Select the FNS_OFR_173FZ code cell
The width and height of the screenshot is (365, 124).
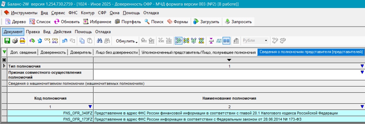(50, 119)
